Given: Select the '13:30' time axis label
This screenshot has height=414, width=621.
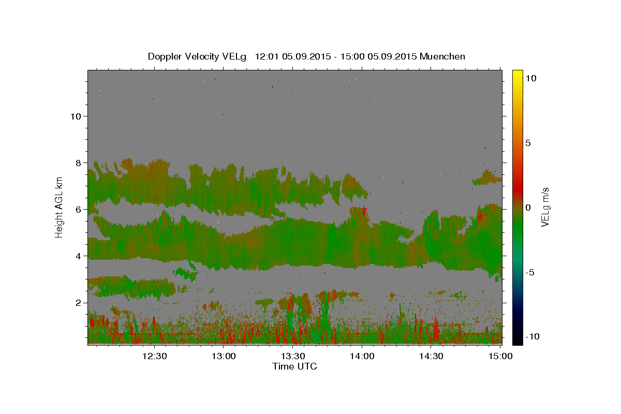Looking at the screenshot, I should [x=292, y=356].
